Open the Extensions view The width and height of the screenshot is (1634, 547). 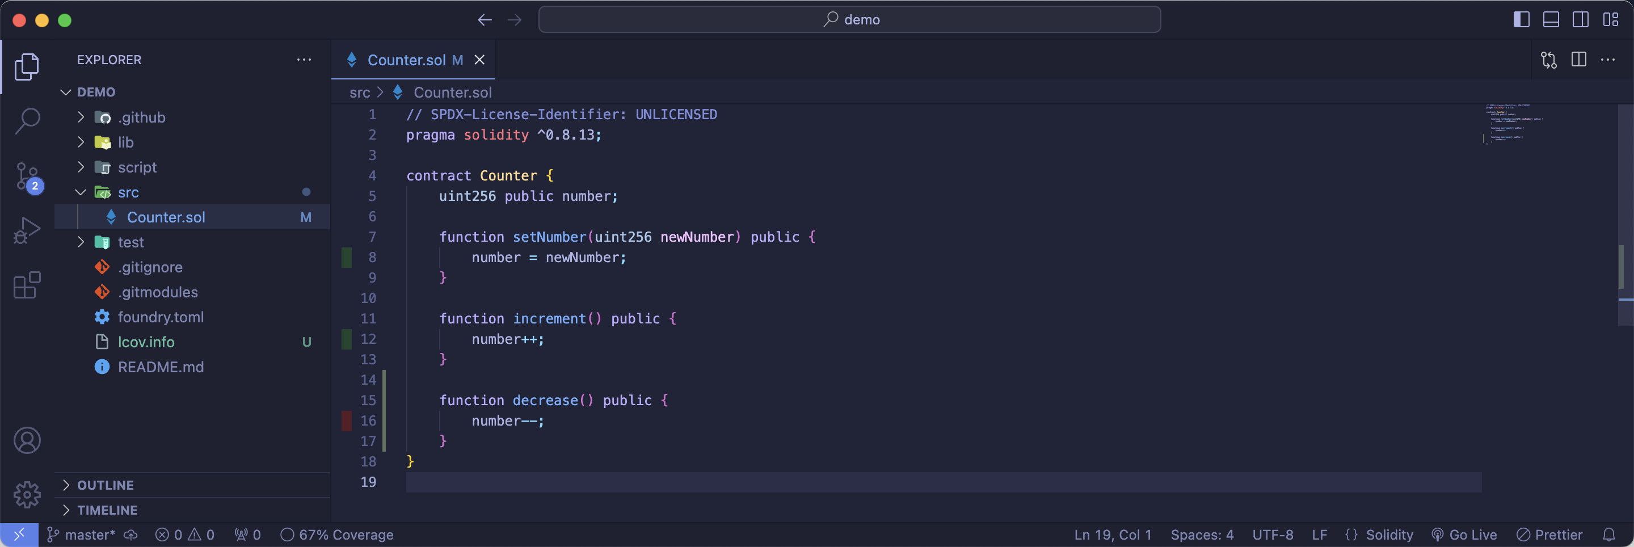27,285
